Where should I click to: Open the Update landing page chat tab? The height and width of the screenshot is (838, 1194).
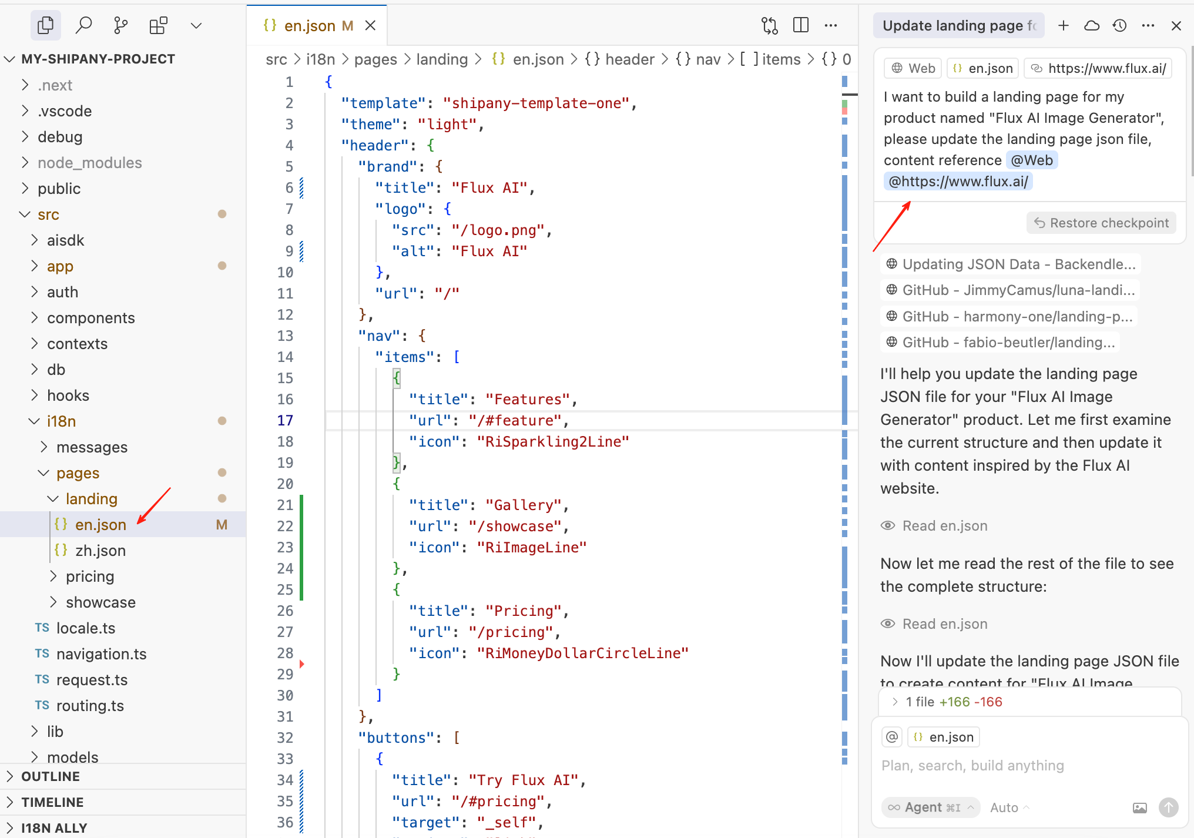958,26
